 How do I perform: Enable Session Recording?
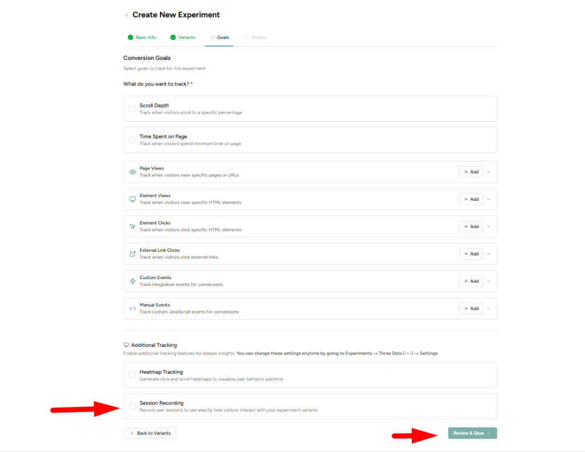tap(132, 406)
